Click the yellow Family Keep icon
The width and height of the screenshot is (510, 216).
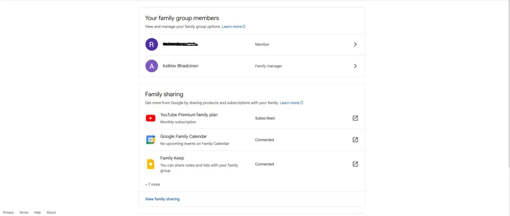pyautogui.click(x=151, y=164)
